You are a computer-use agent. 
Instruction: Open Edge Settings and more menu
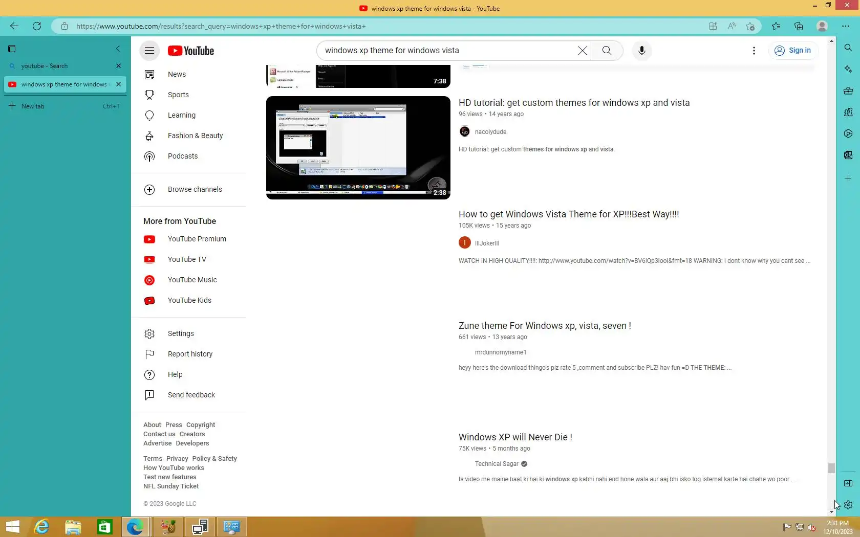pyautogui.click(x=845, y=26)
